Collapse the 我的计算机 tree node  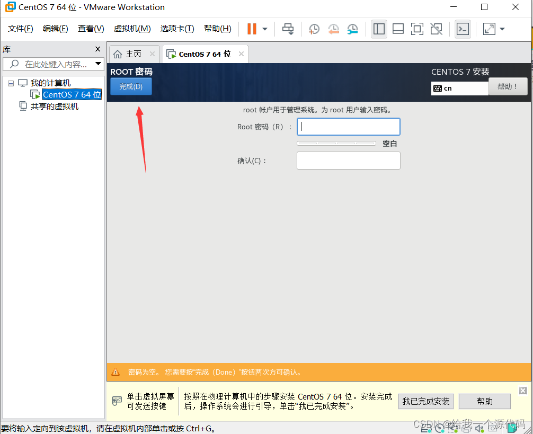tap(11, 83)
